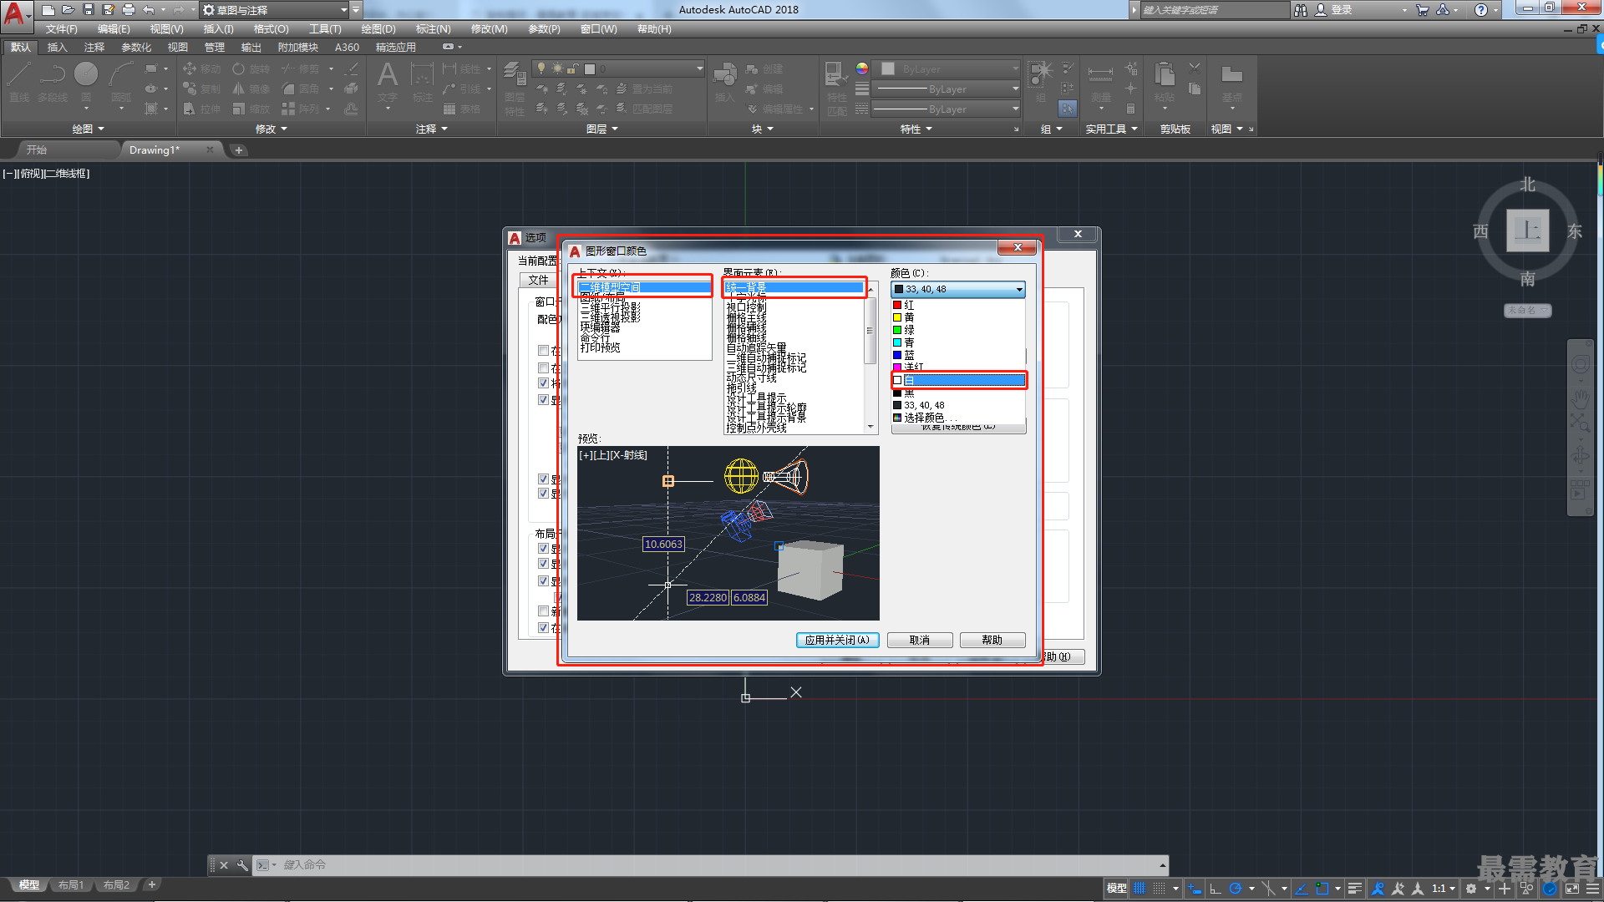
Task: Select the Circle tool in the ribbon
Action: tap(86, 81)
